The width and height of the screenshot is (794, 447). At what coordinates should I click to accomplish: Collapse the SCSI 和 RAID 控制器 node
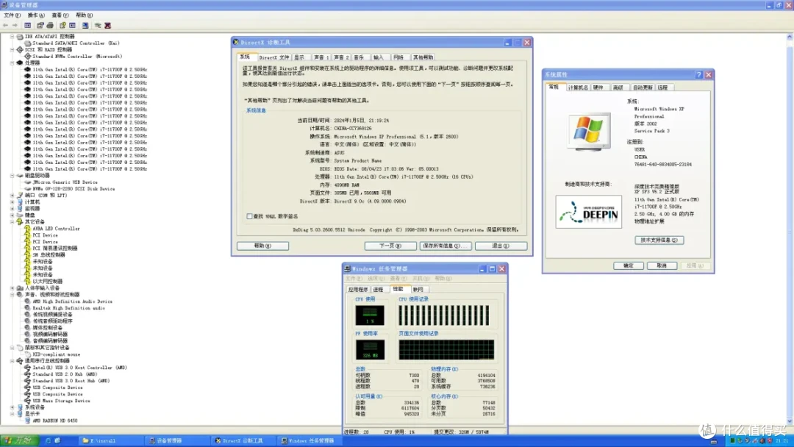12,49
